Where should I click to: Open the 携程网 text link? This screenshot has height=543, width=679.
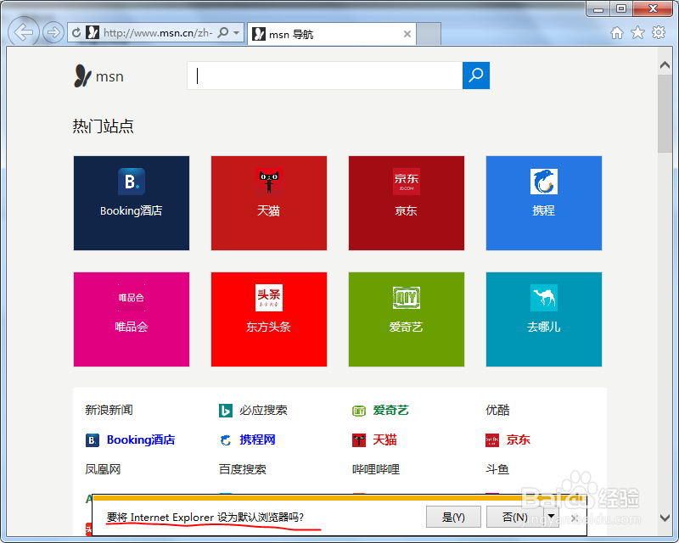(x=257, y=439)
